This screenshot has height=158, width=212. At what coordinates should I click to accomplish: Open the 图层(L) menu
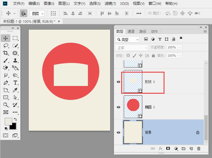(x=64, y=4)
